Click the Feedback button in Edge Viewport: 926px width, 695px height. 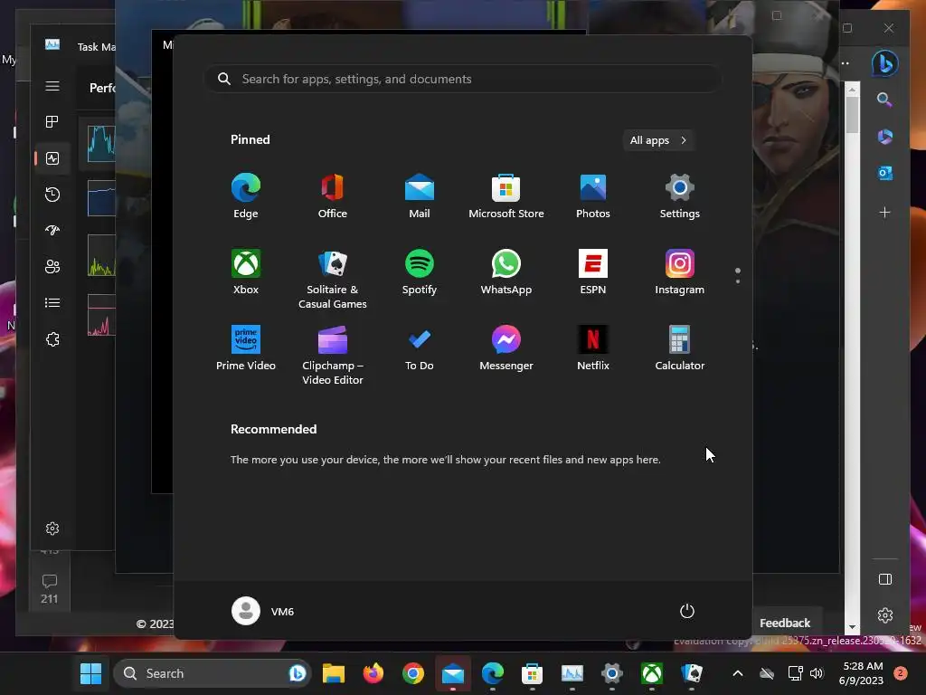pos(786,623)
